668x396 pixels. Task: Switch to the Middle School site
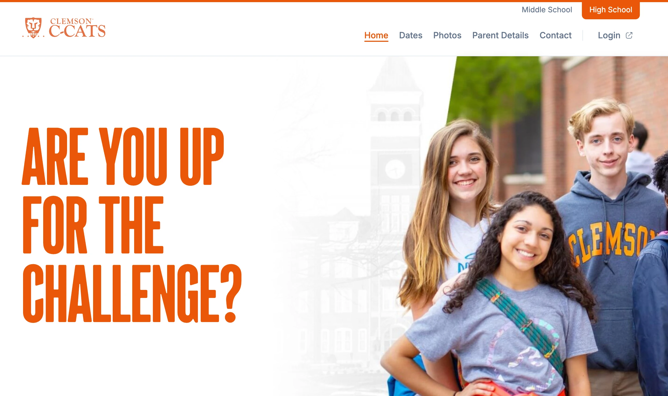(x=547, y=10)
